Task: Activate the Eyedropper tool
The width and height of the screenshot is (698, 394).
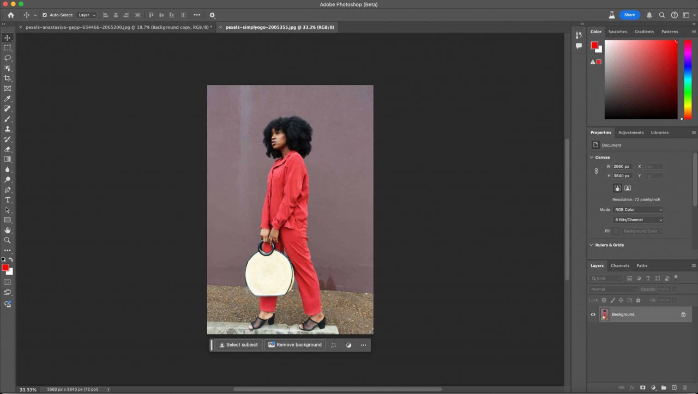Action: (x=8, y=99)
